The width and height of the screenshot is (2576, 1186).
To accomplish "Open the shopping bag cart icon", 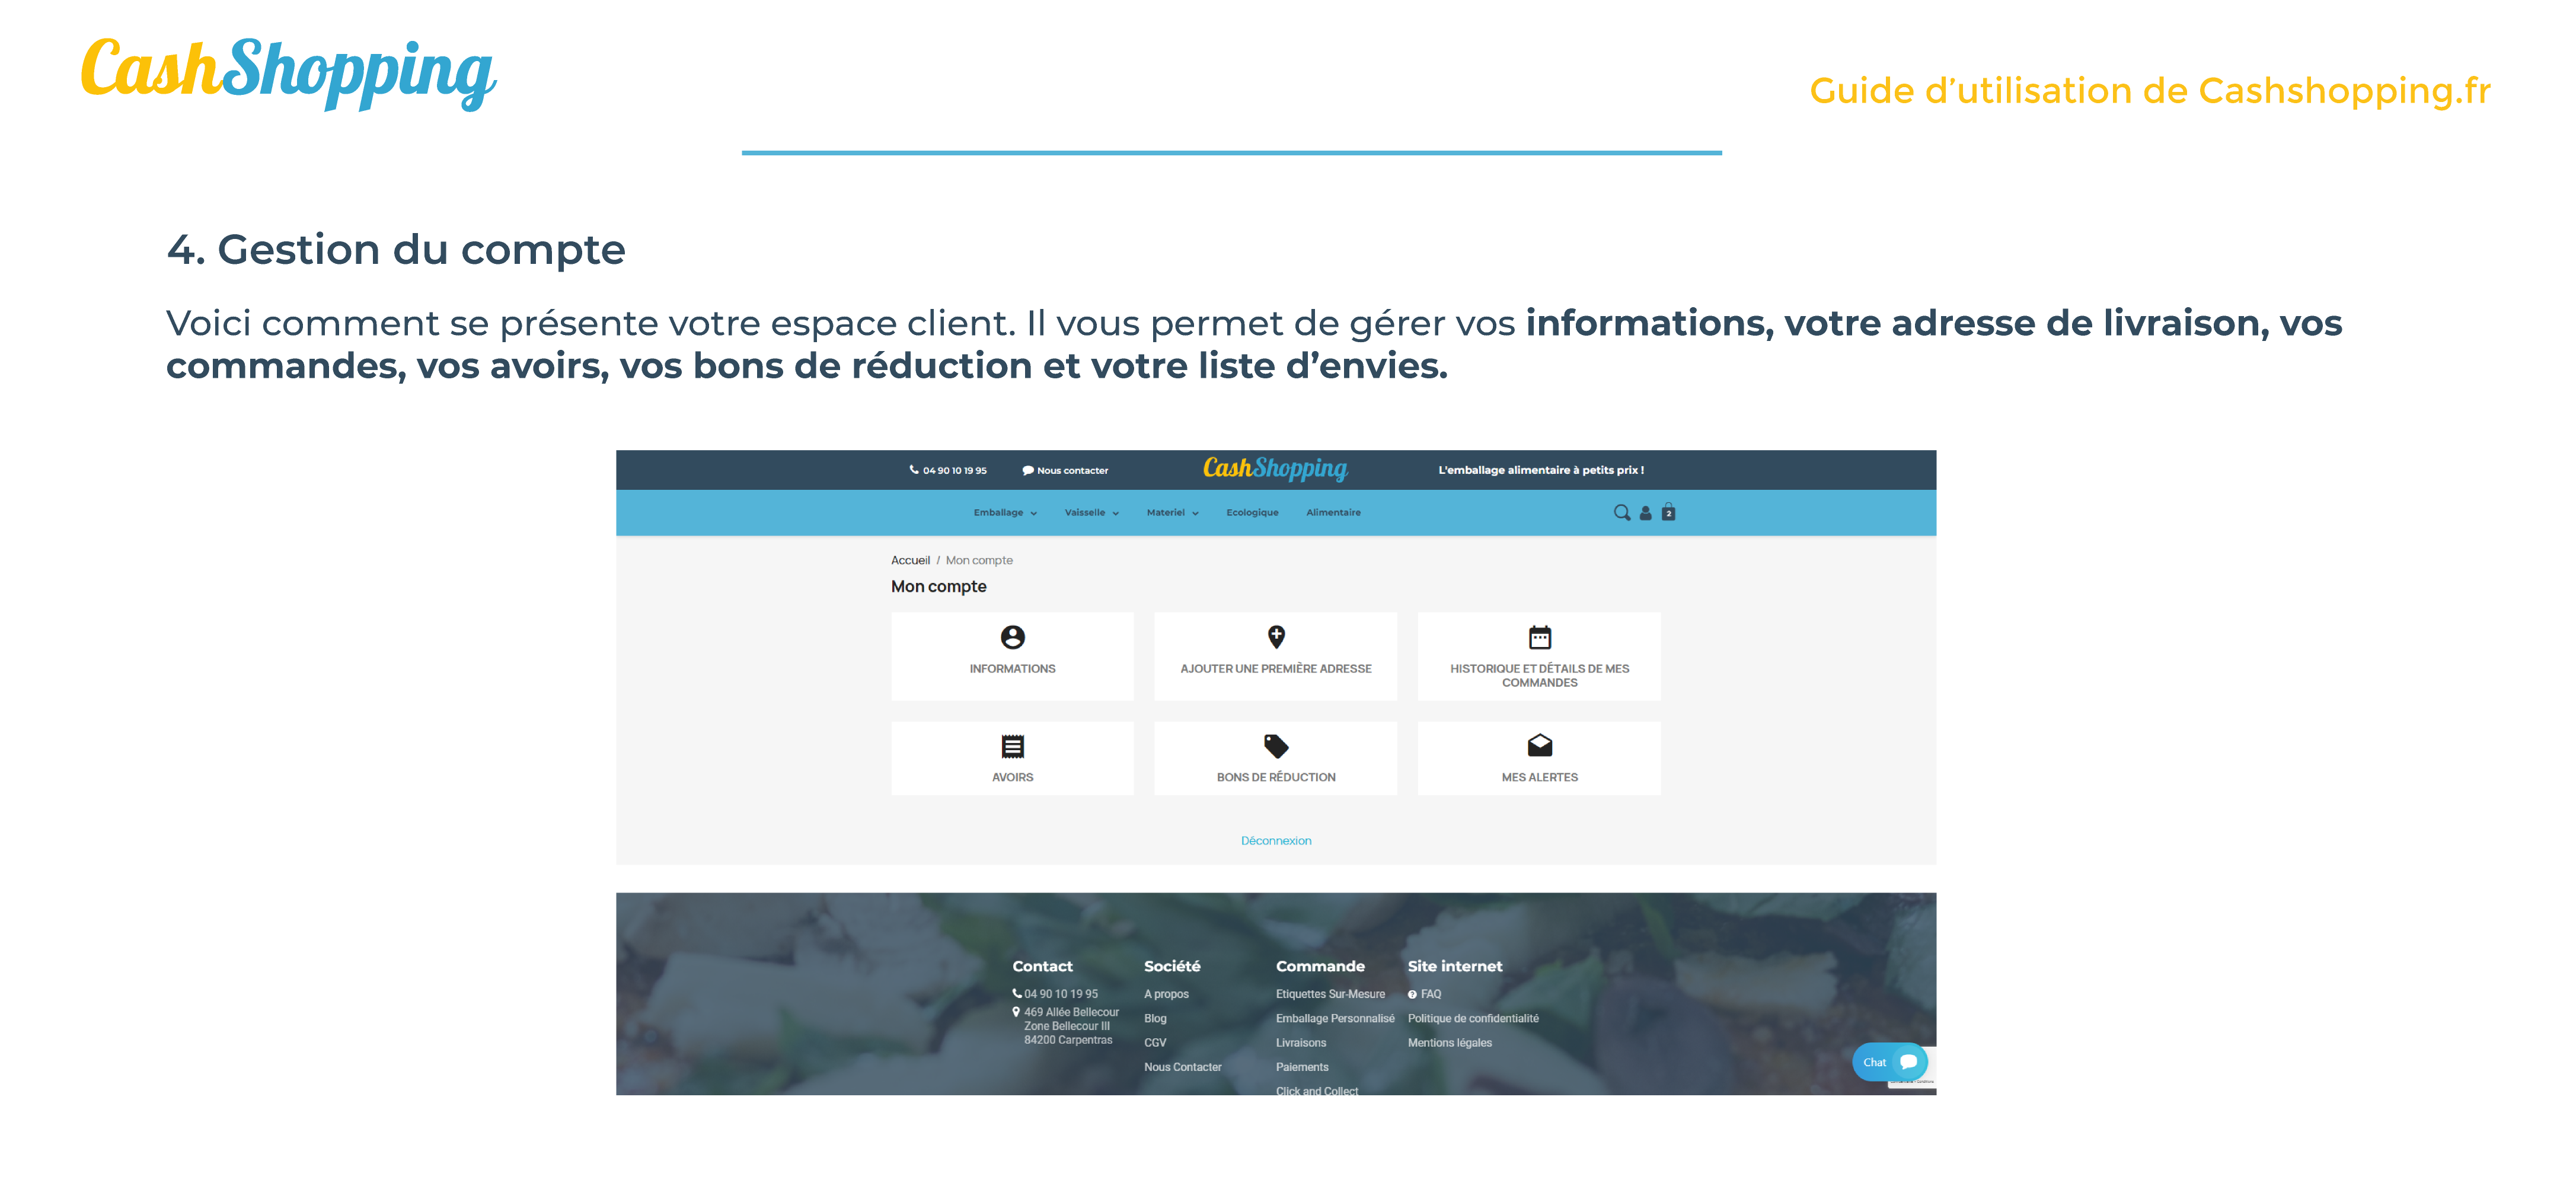I will click(1668, 512).
